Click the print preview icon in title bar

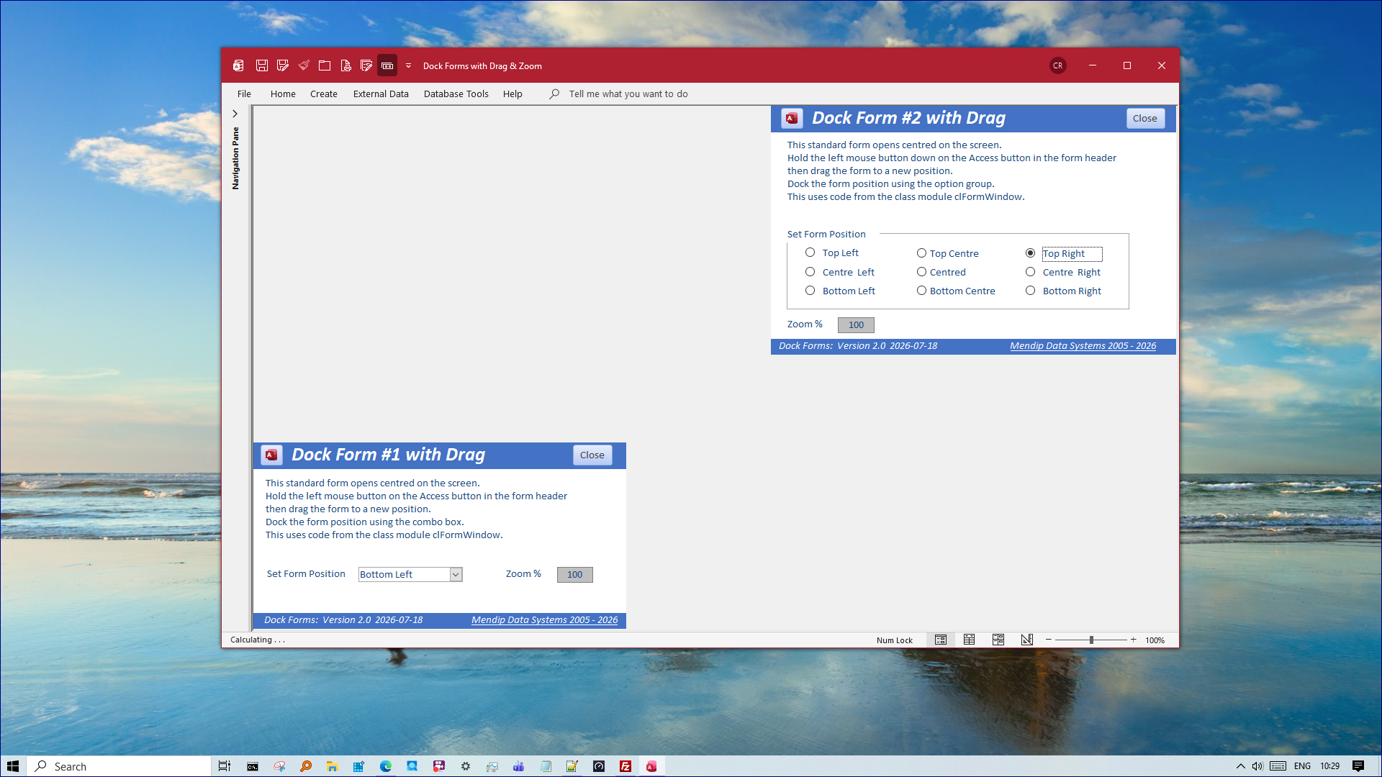tap(345, 65)
